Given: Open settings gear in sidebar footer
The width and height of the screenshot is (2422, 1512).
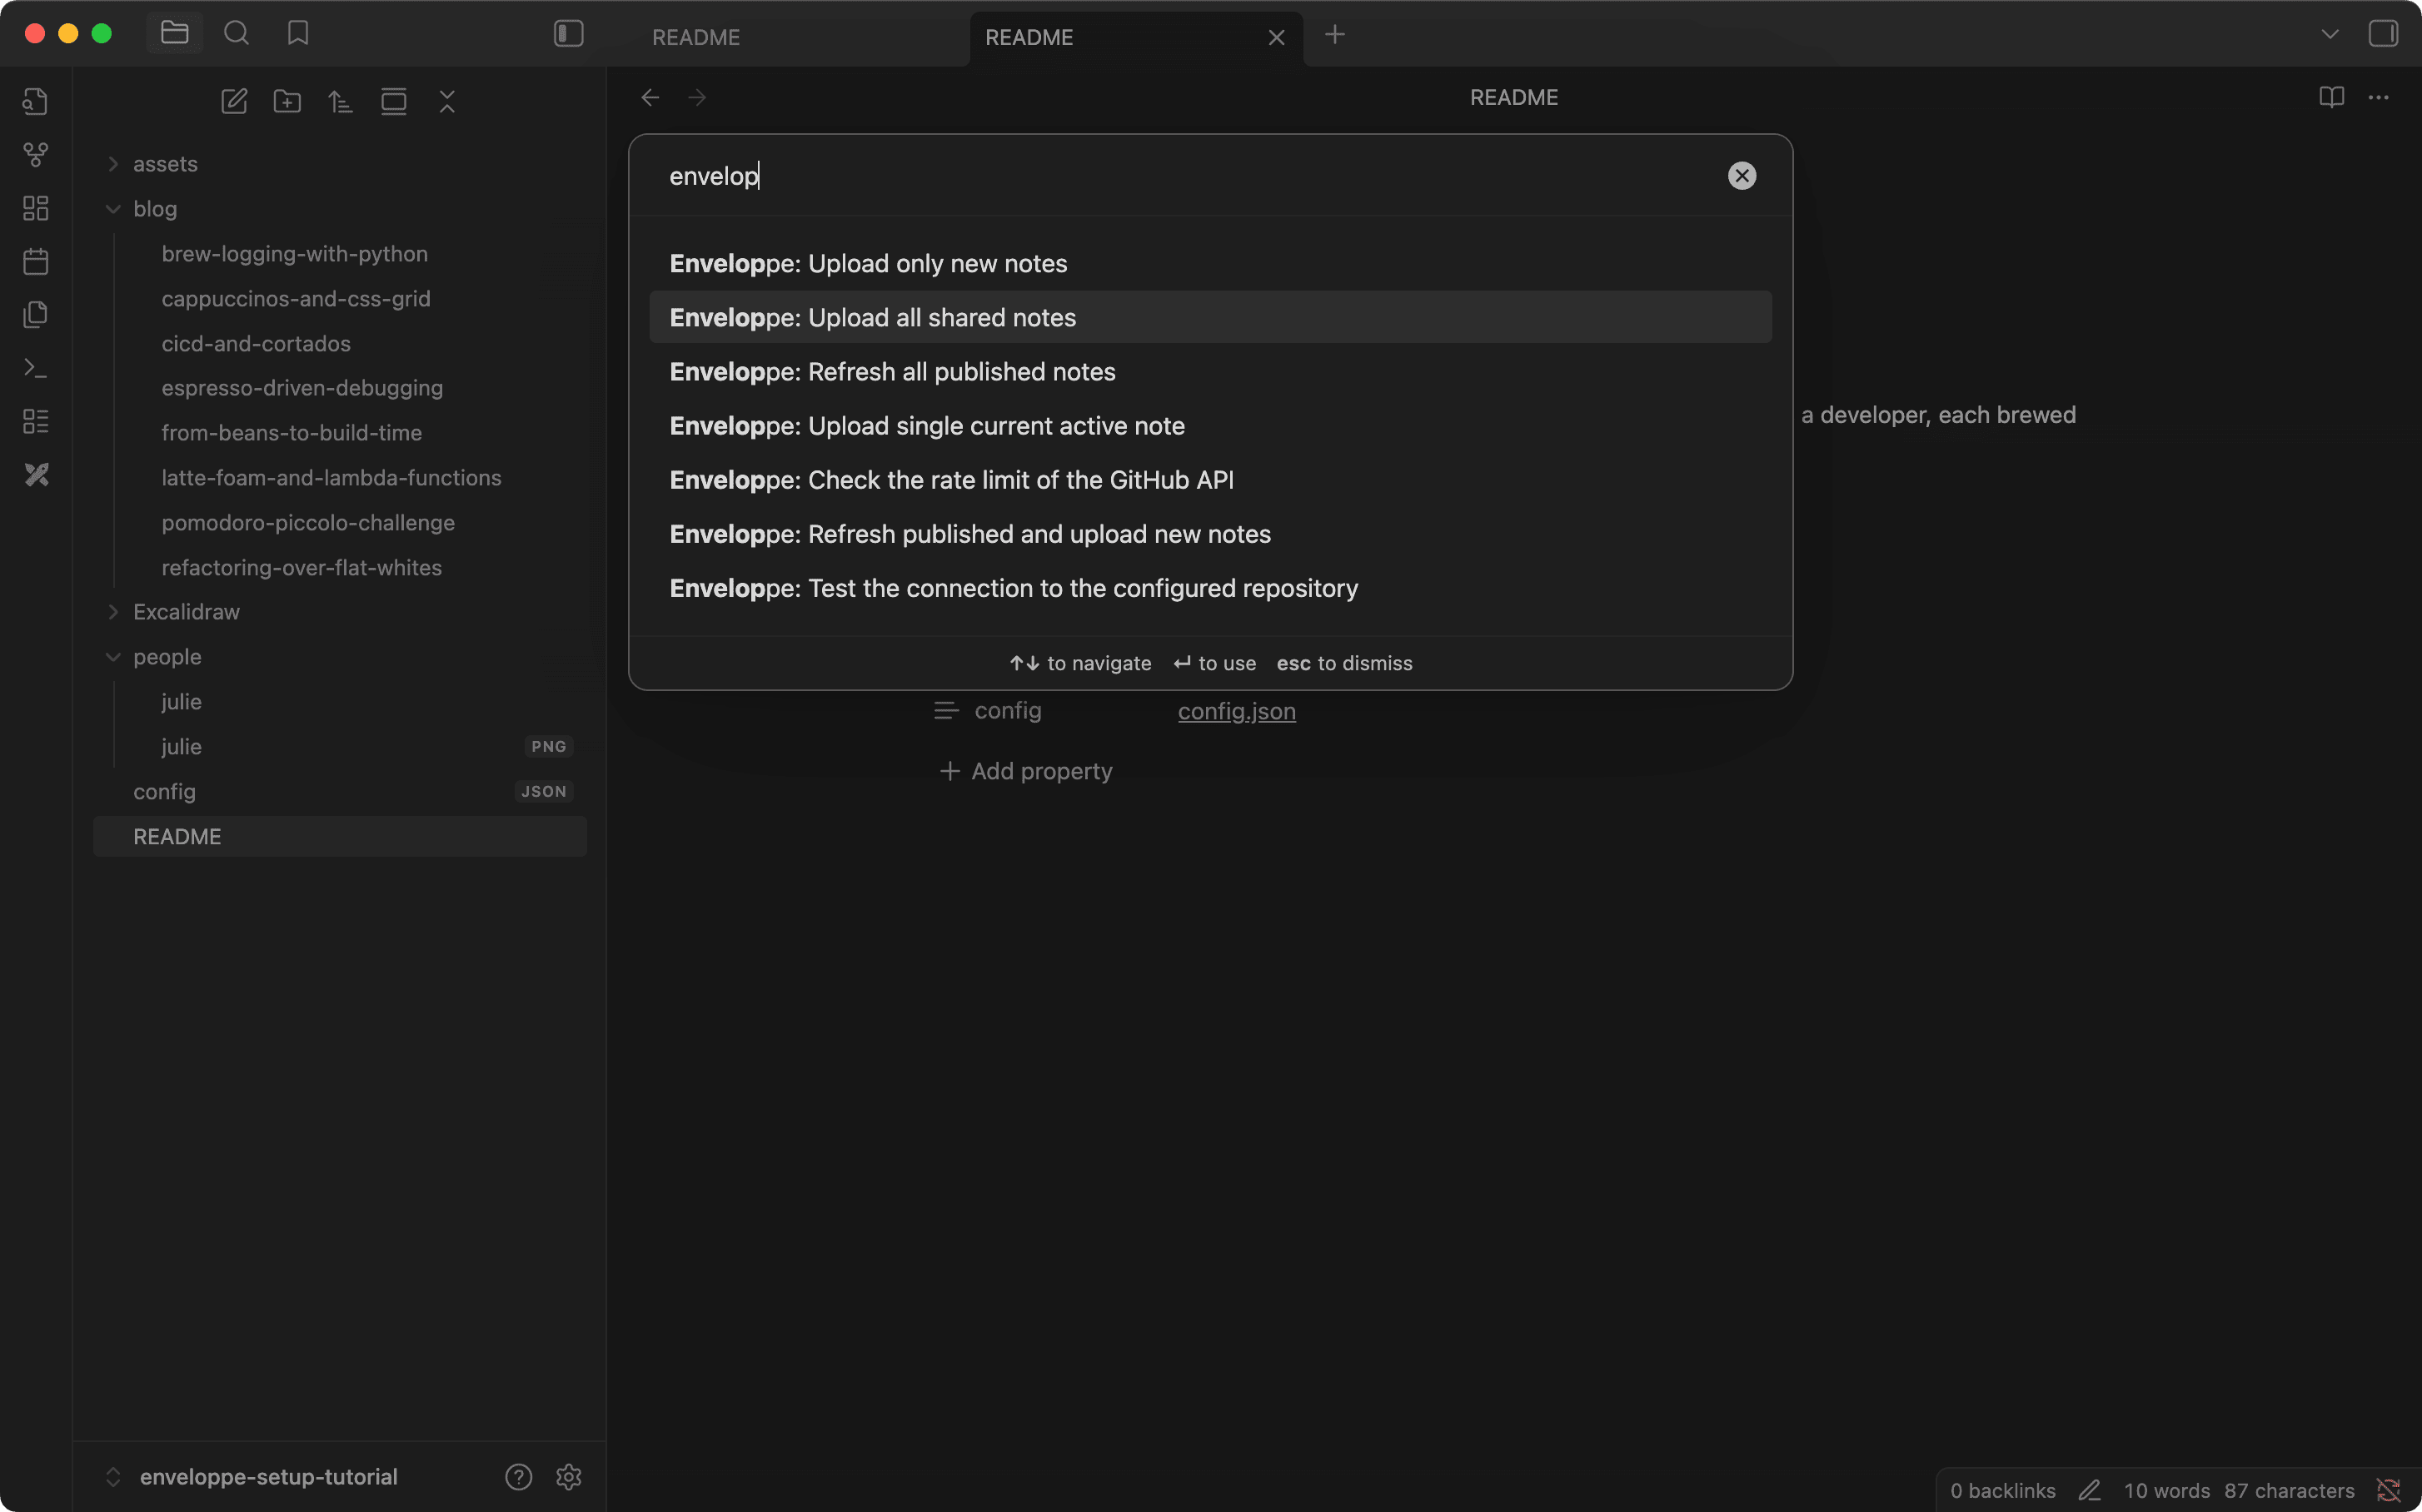Looking at the screenshot, I should pos(569,1477).
